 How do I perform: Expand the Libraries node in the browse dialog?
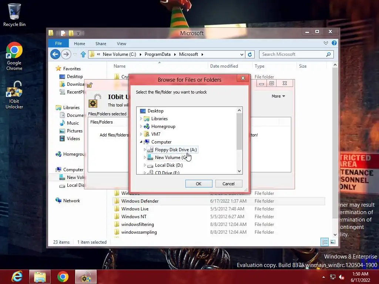[x=141, y=119]
